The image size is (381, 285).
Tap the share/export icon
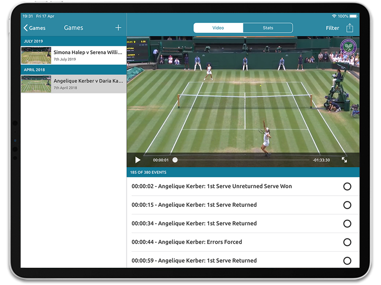350,28
